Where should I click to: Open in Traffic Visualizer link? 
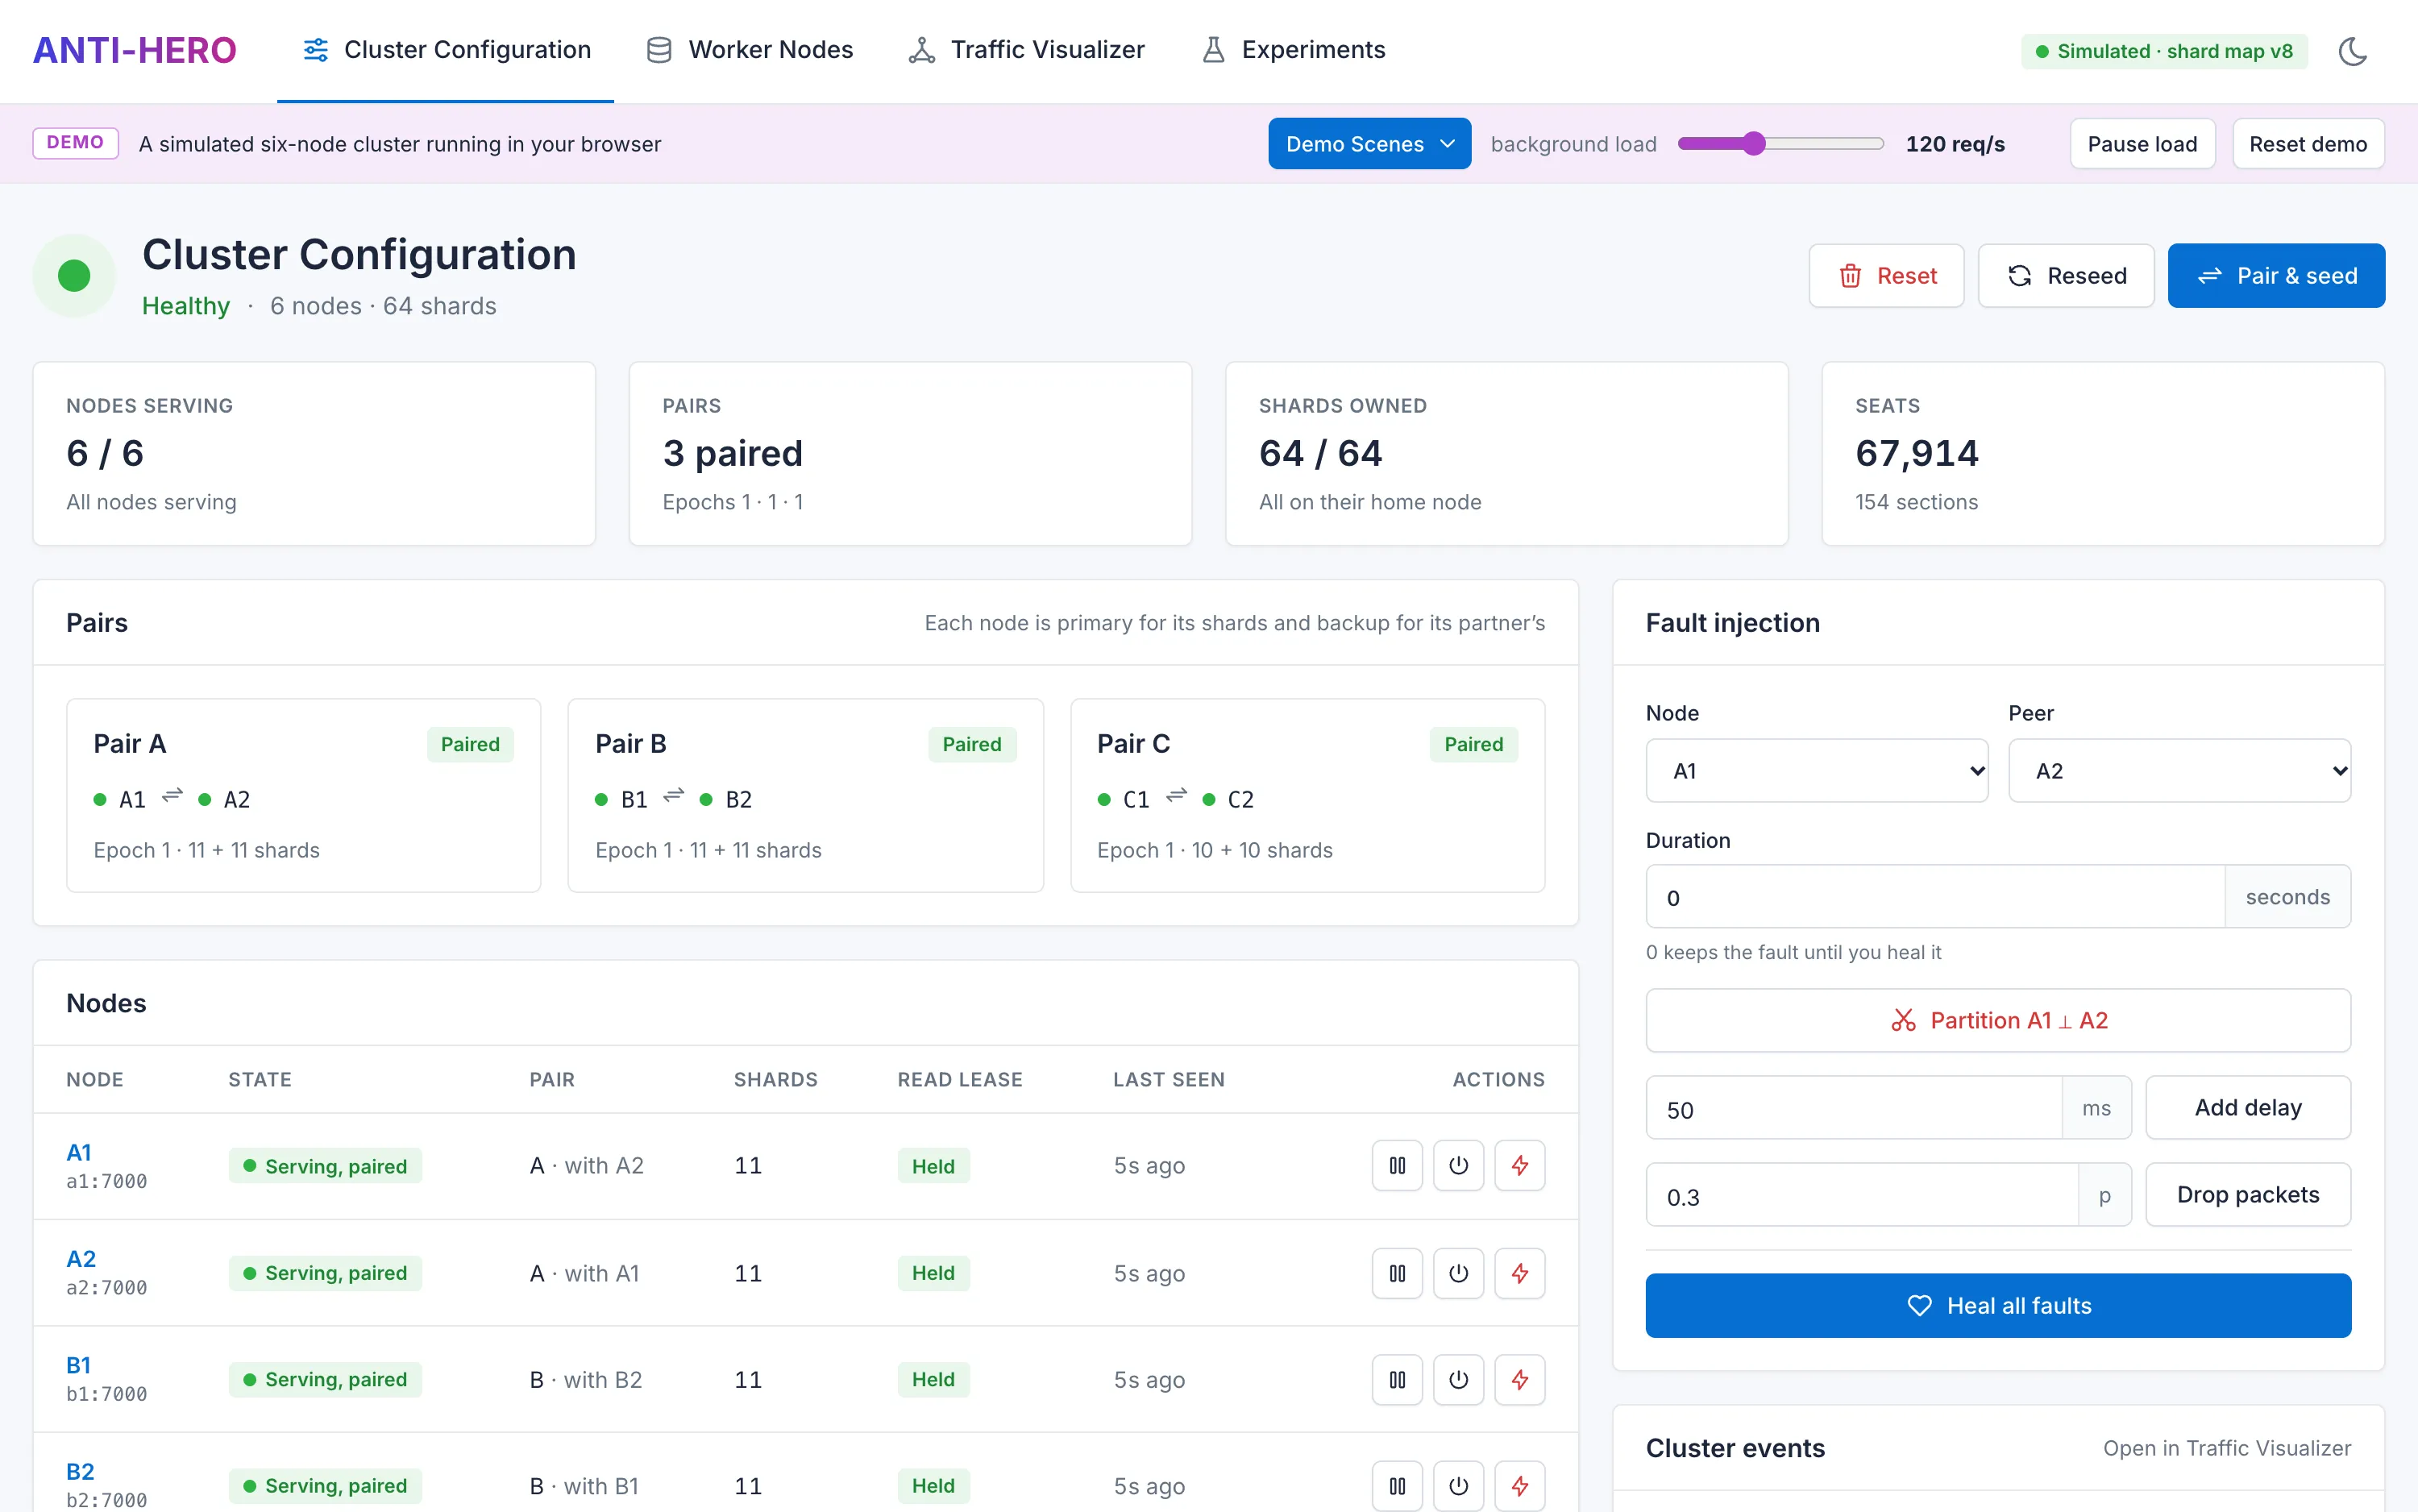[x=2227, y=1448]
